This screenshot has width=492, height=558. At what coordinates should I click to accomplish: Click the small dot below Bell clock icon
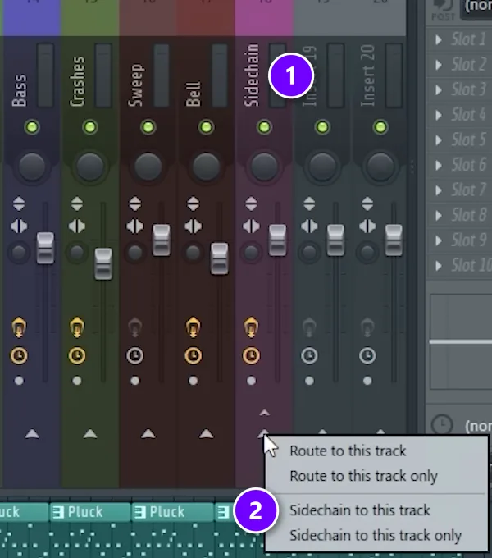click(193, 381)
